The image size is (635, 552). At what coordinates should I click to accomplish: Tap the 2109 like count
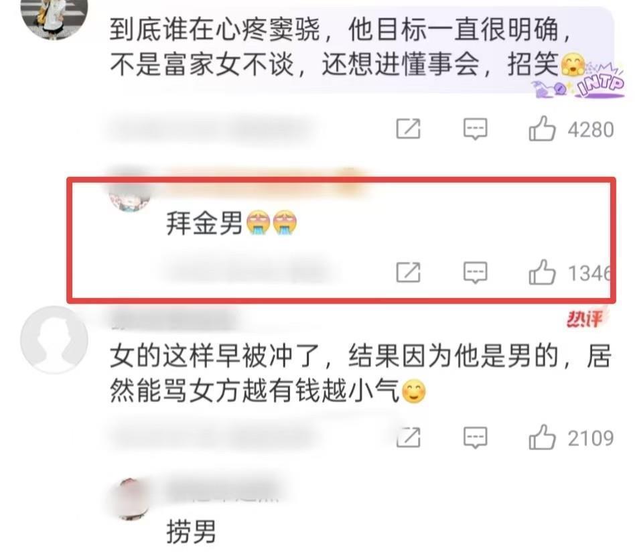590,438
